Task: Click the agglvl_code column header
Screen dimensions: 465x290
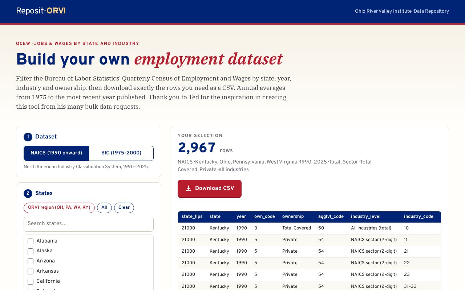Action: point(331,217)
